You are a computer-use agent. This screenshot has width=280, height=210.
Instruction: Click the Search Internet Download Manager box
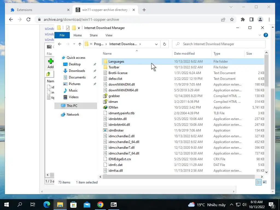(x=218, y=44)
